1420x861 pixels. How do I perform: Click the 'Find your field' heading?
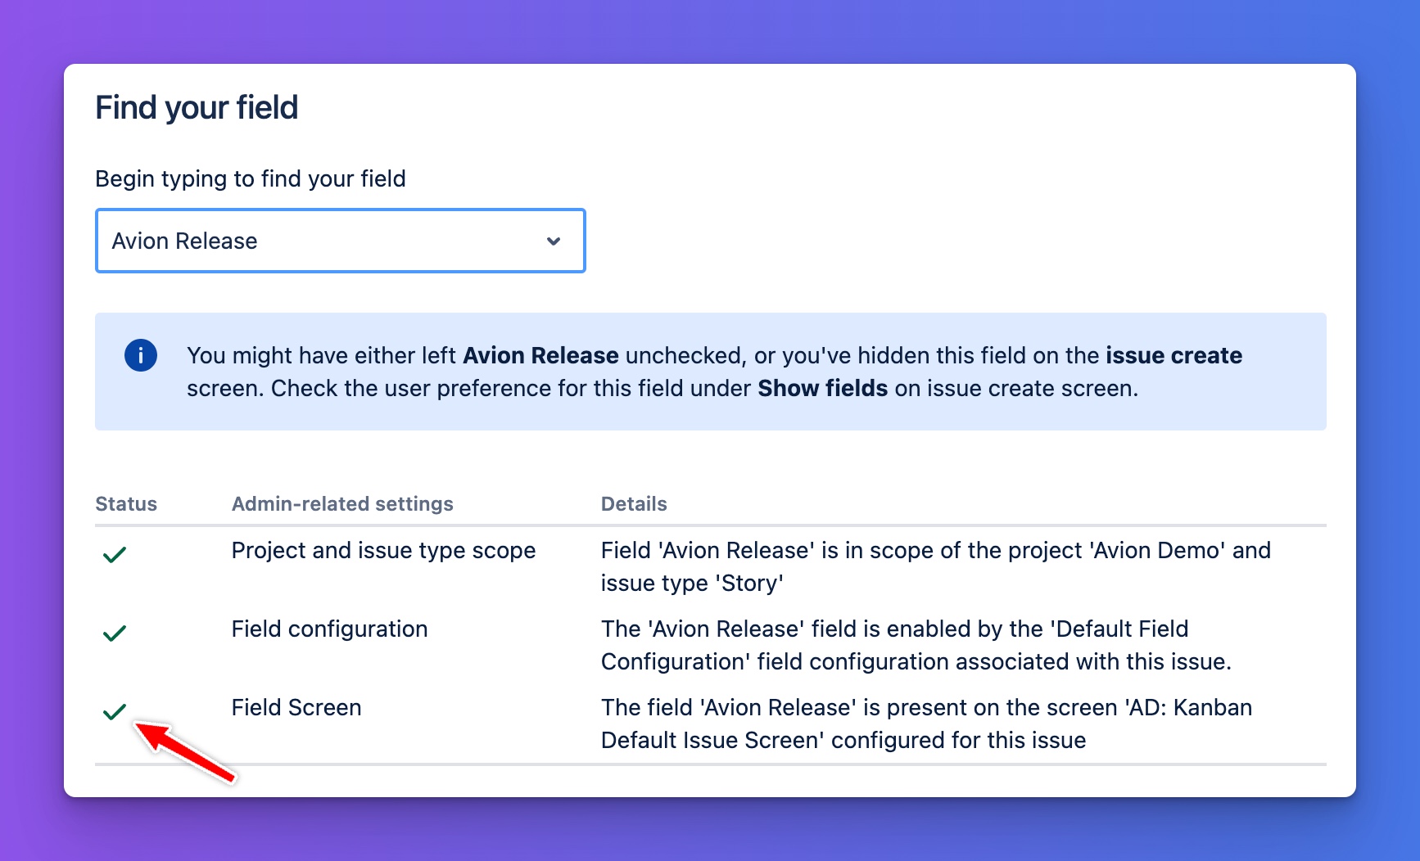click(197, 108)
